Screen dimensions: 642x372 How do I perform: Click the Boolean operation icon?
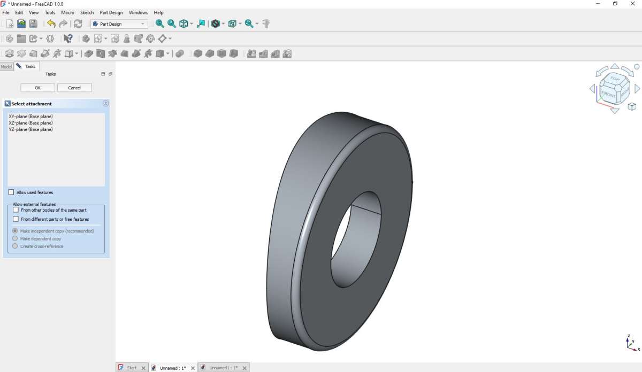click(180, 53)
